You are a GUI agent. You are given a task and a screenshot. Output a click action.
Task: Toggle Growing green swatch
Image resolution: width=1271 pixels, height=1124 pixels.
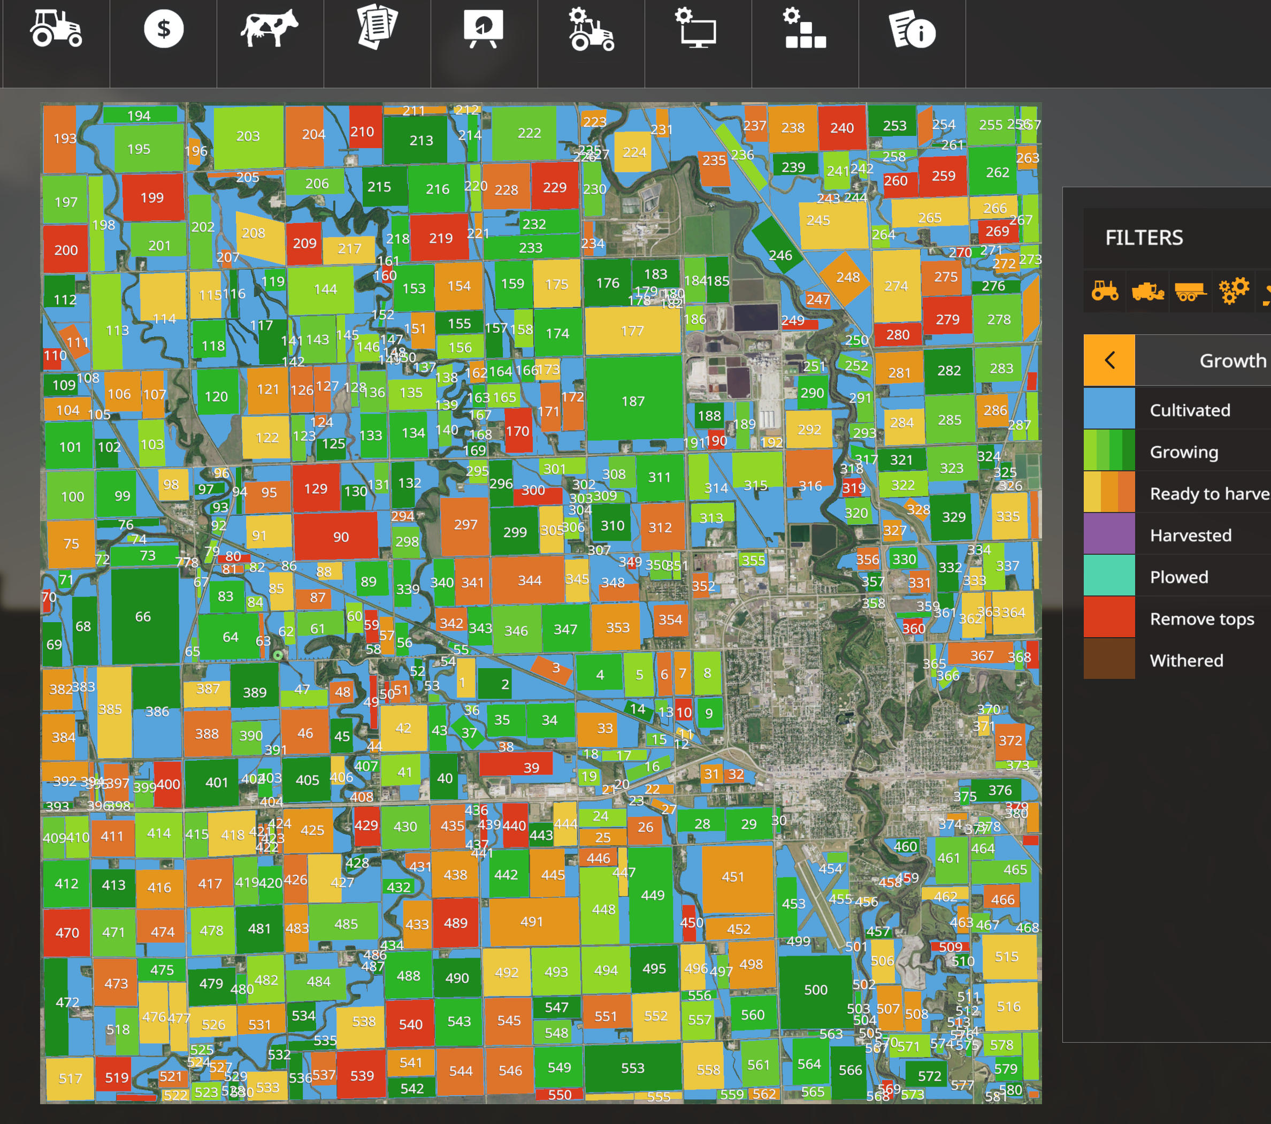pyautogui.click(x=1109, y=450)
